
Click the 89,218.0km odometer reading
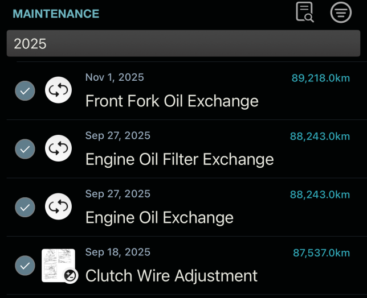point(320,78)
